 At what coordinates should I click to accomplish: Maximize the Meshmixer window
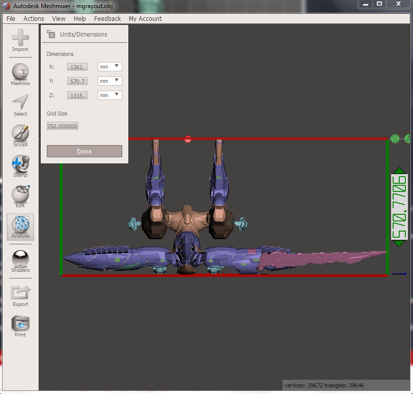(379, 4)
